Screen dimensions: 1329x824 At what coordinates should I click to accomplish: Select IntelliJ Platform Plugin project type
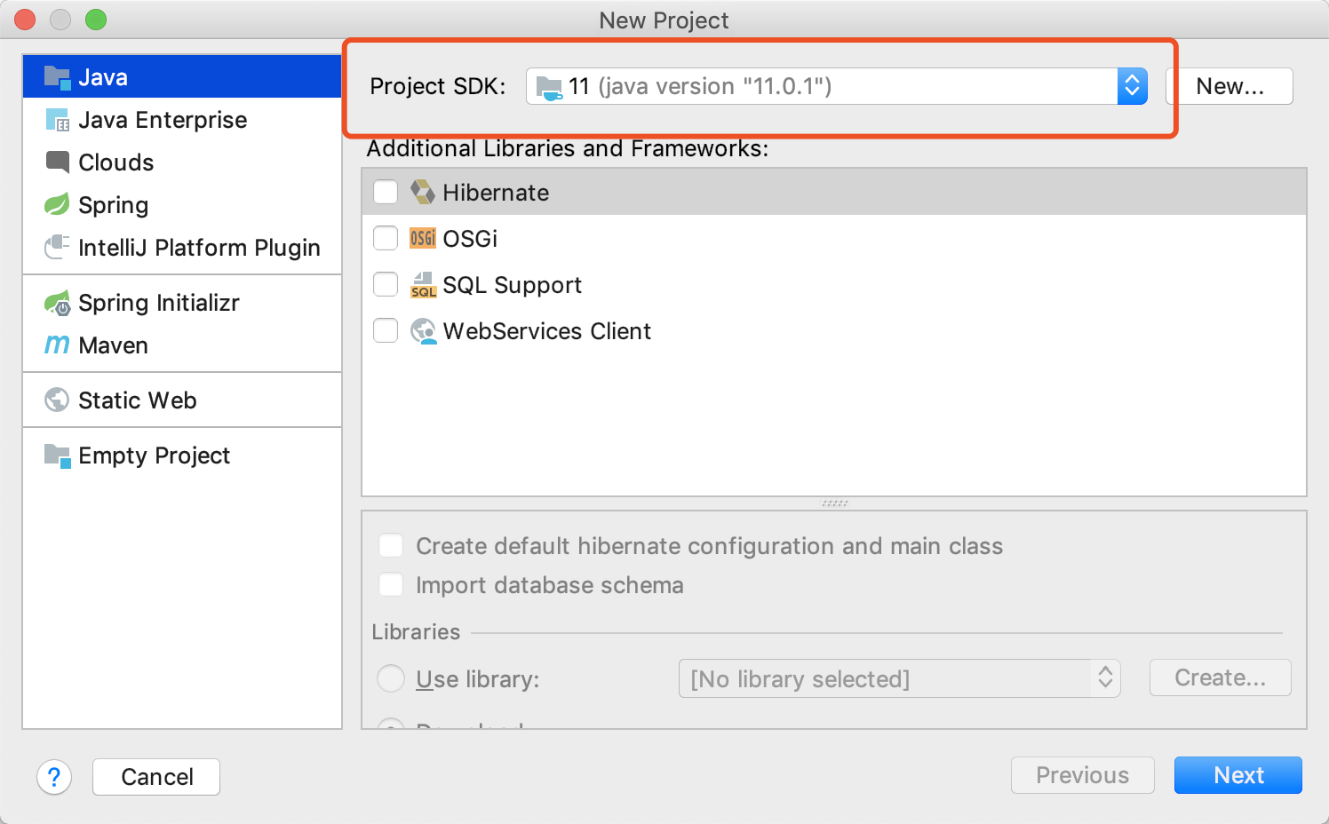coord(182,248)
